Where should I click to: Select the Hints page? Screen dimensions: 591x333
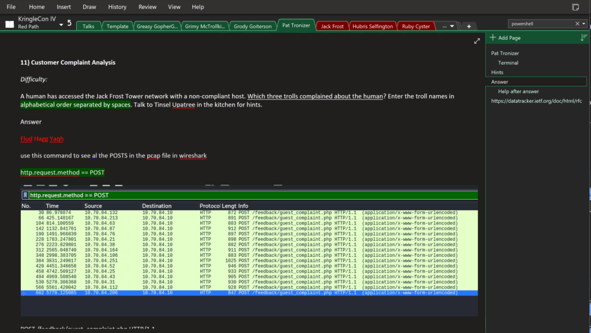pos(497,72)
